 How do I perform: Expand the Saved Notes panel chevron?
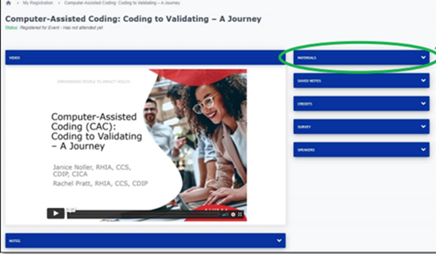click(423, 81)
